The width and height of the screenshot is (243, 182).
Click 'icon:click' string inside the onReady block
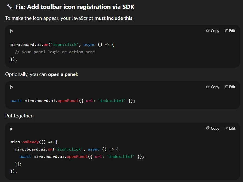point(69,149)
